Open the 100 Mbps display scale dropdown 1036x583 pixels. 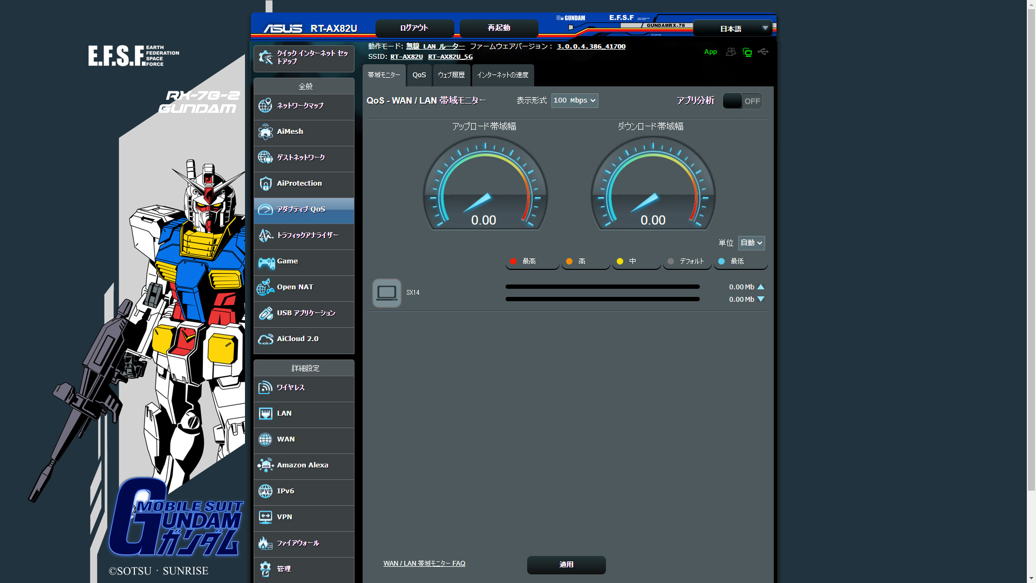tap(574, 100)
